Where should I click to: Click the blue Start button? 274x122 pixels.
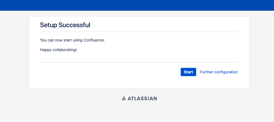tap(188, 72)
